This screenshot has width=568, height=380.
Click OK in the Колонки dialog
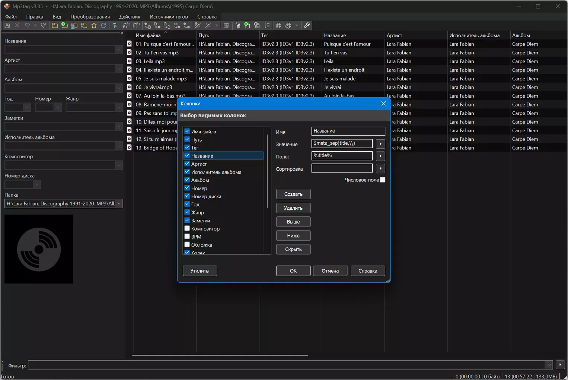(x=293, y=271)
